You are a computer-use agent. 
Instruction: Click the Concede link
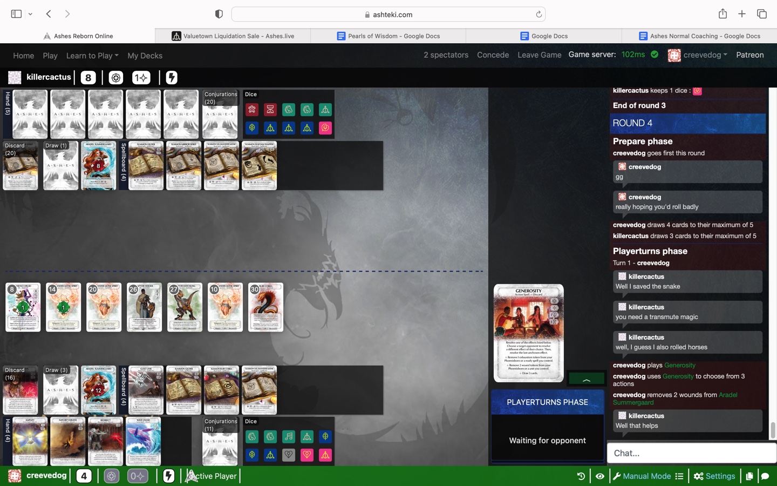(x=493, y=55)
